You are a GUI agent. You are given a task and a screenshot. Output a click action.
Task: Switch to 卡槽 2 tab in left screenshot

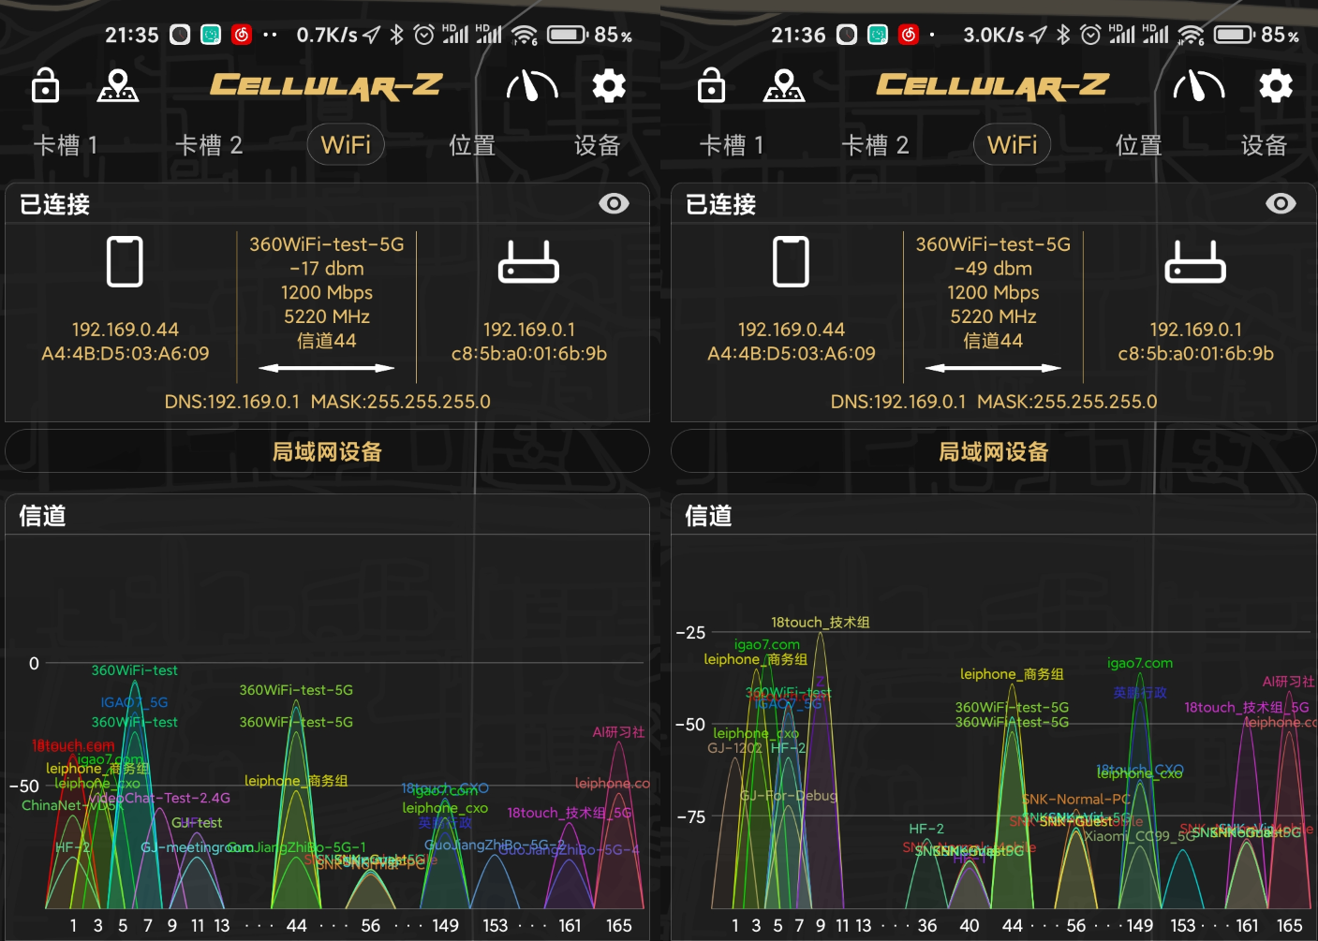click(x=209, y=145)
